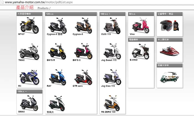Click the RS ZERO 100 text label
This screenshot has height=116, width=194.
108,112
